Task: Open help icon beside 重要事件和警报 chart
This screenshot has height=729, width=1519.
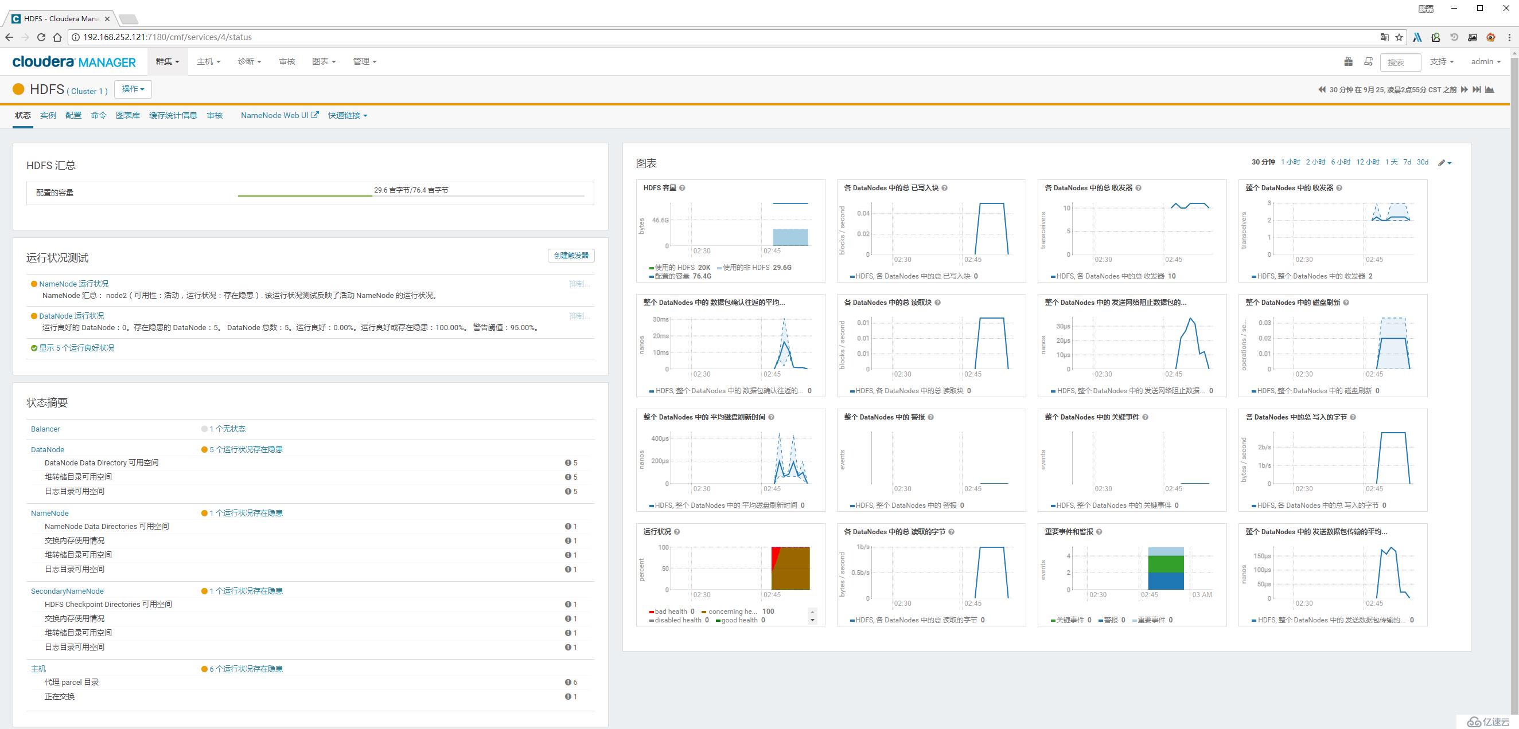Action: [1099, 532]
